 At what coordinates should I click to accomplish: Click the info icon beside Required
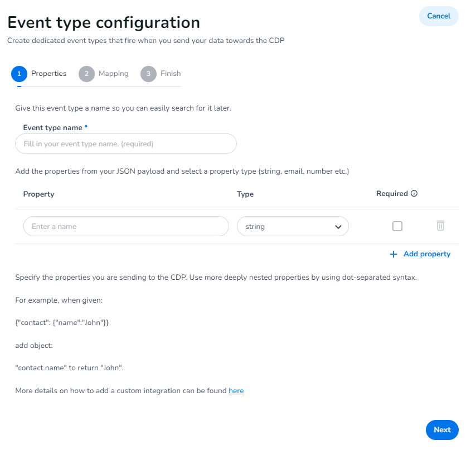coord(414,194)
